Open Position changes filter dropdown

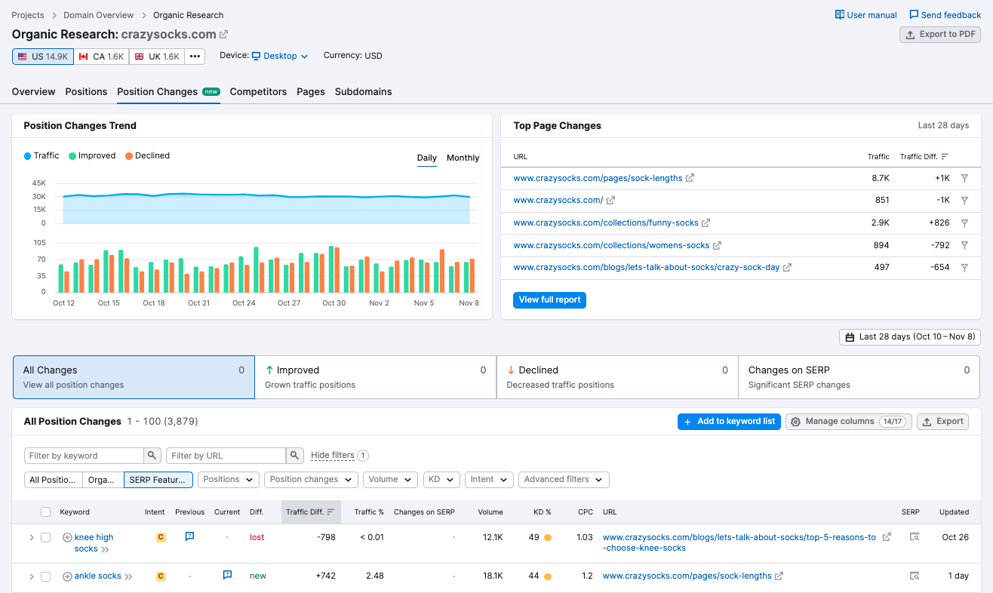311,480
